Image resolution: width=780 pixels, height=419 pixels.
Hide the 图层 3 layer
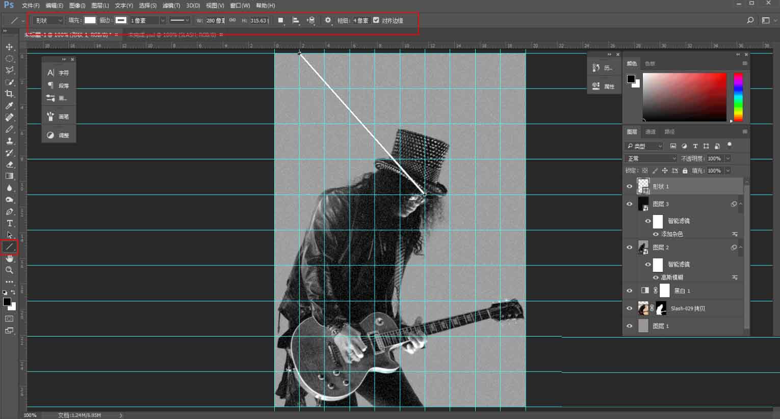pos(629,204)
